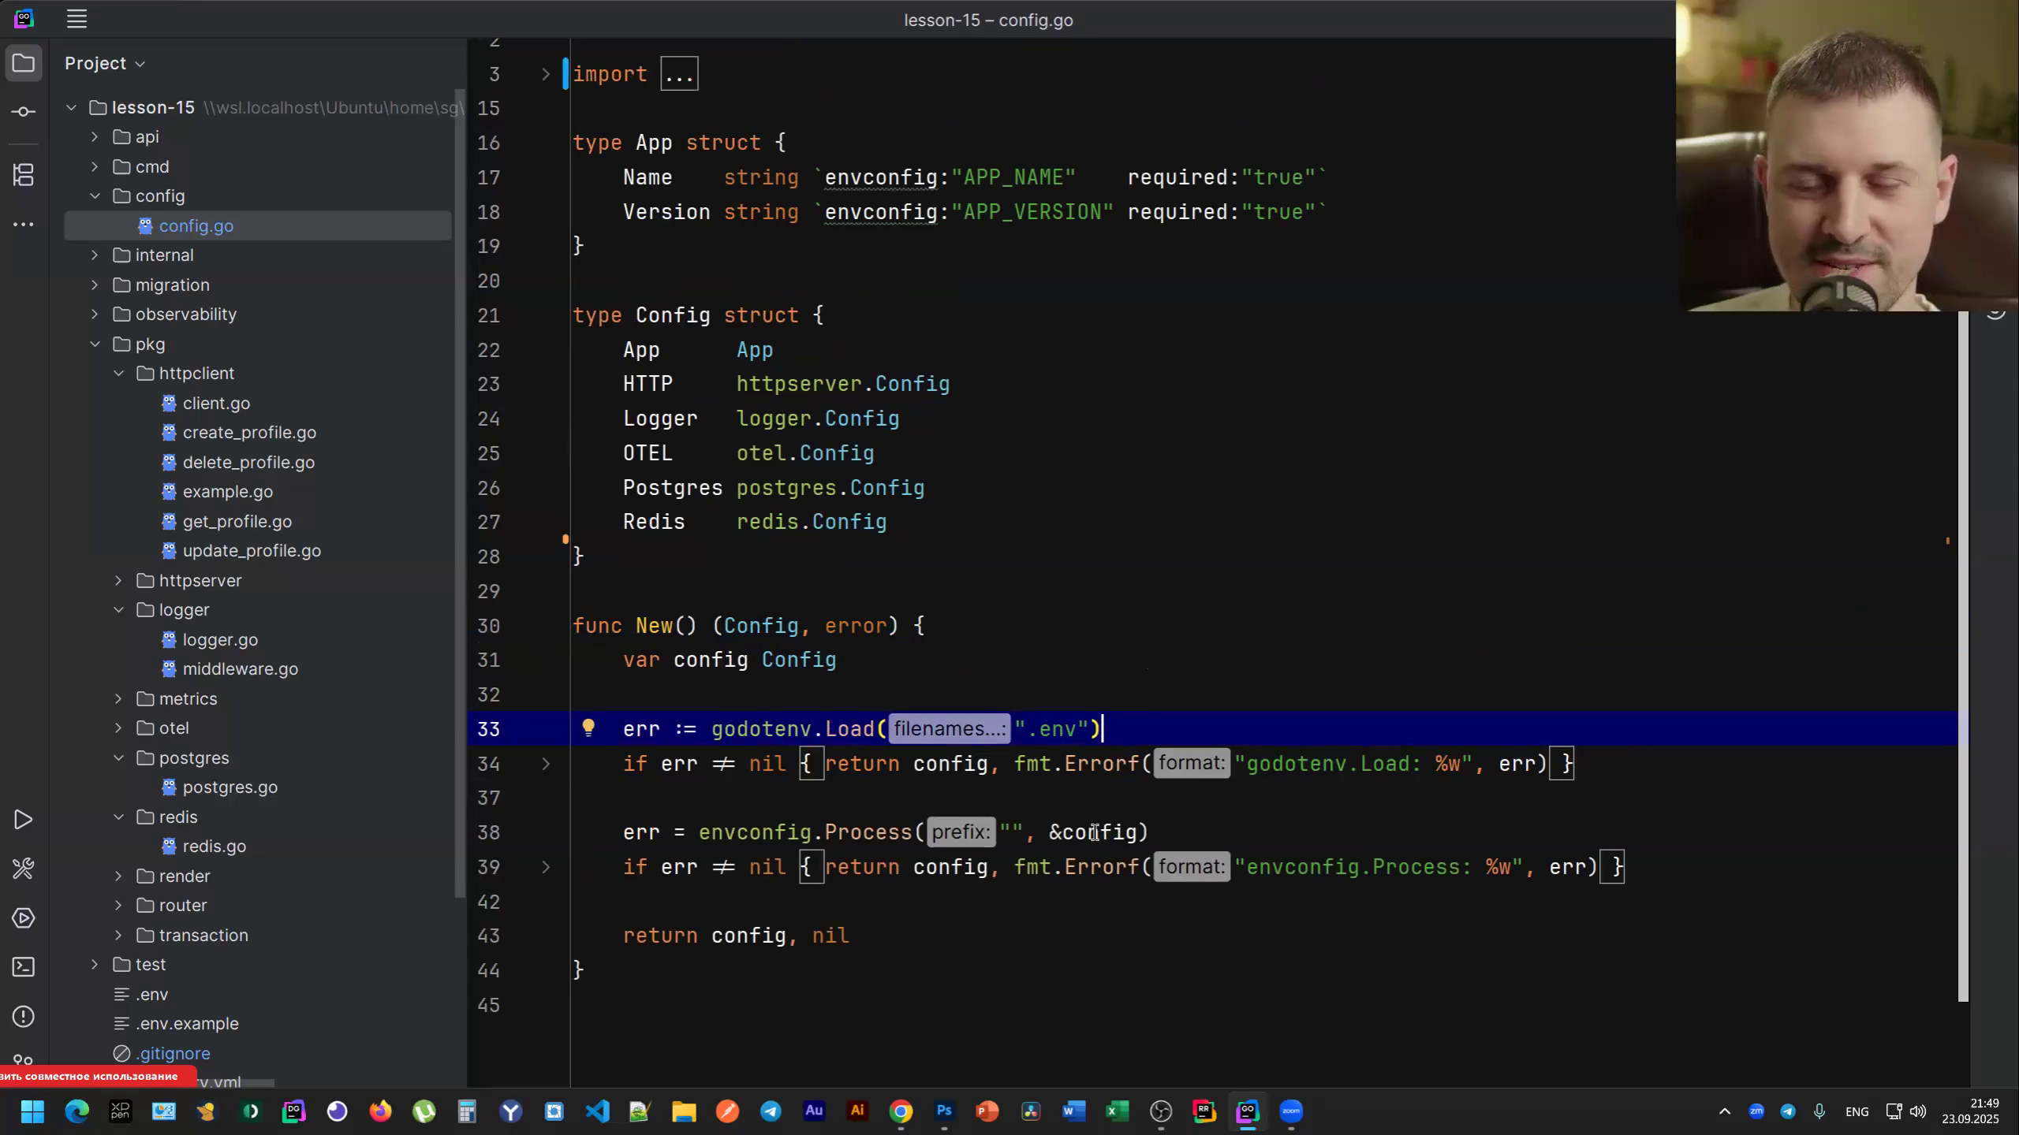
Task: Open Telegram from the Windows taskbar
Action: tap(771, 1112)
